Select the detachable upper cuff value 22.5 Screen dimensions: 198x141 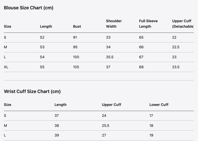(176, 47)
